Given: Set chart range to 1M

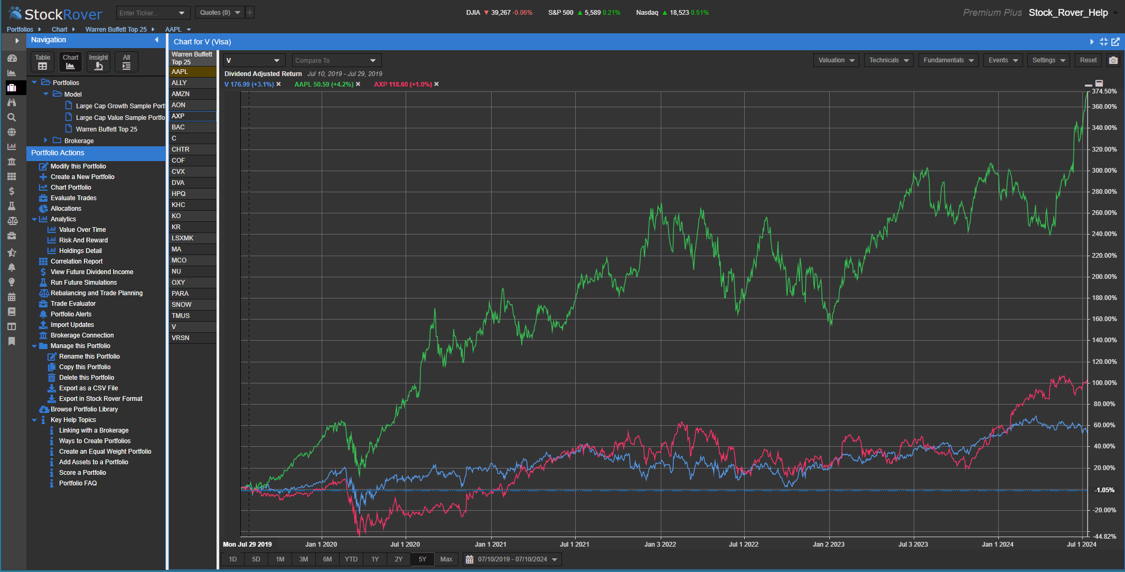Looking at the screenshot, I should [x=280, y=559].
